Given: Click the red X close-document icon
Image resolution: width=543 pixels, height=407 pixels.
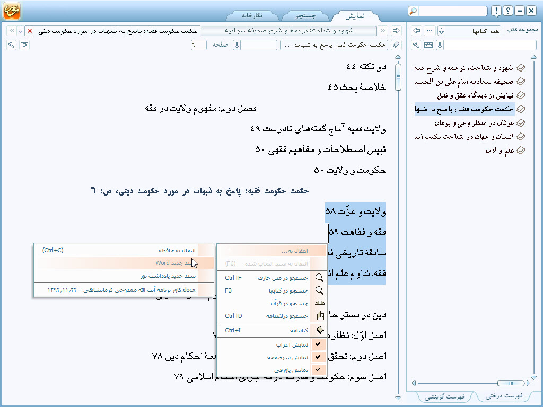Looking at the screenshot, I should click(30, 31).
